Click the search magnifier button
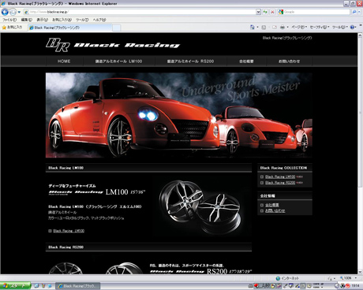The image size is (363, 290). pyautogui.click(x=354, y=12)
